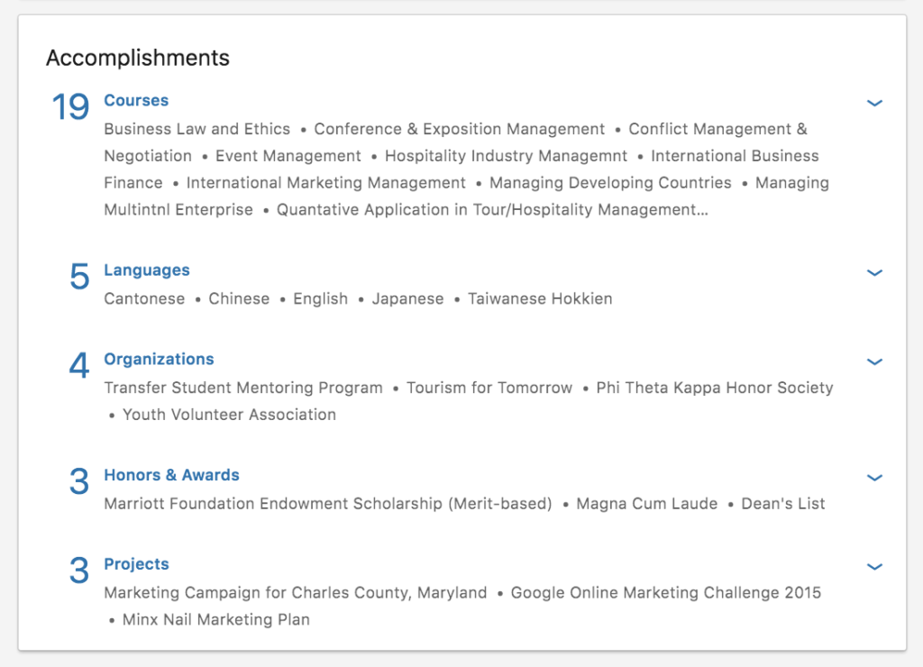Expand the Languages section chevron
Image resolution: width=923 pixels, height=667 pixels.
pos(874,272)
